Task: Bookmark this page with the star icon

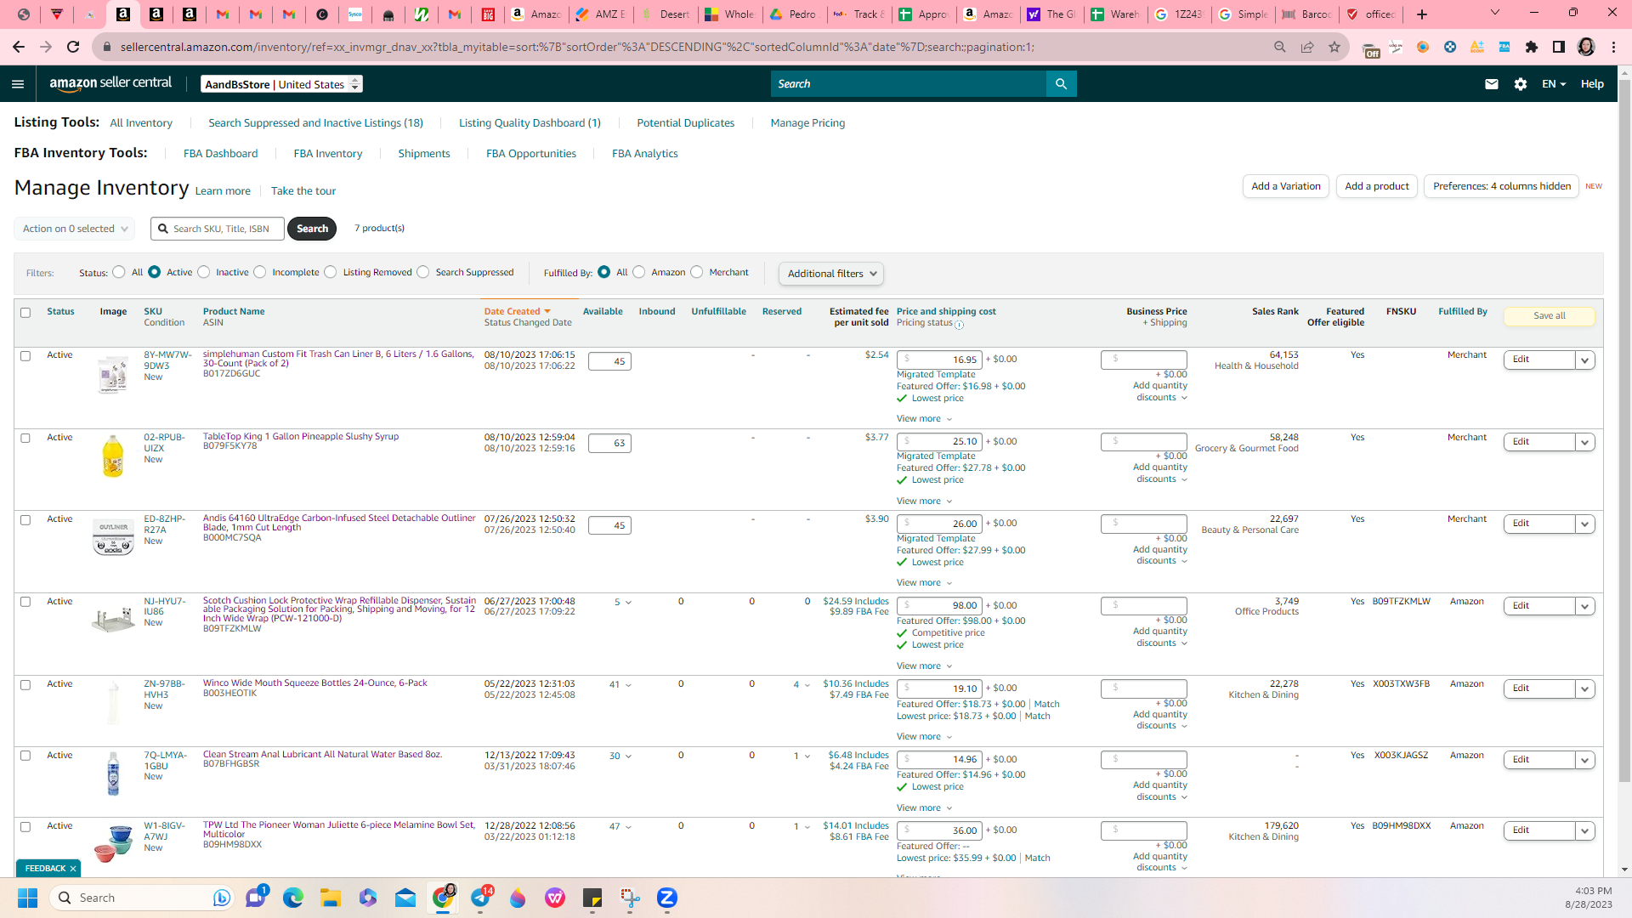Action: [x=1334, y=47]
